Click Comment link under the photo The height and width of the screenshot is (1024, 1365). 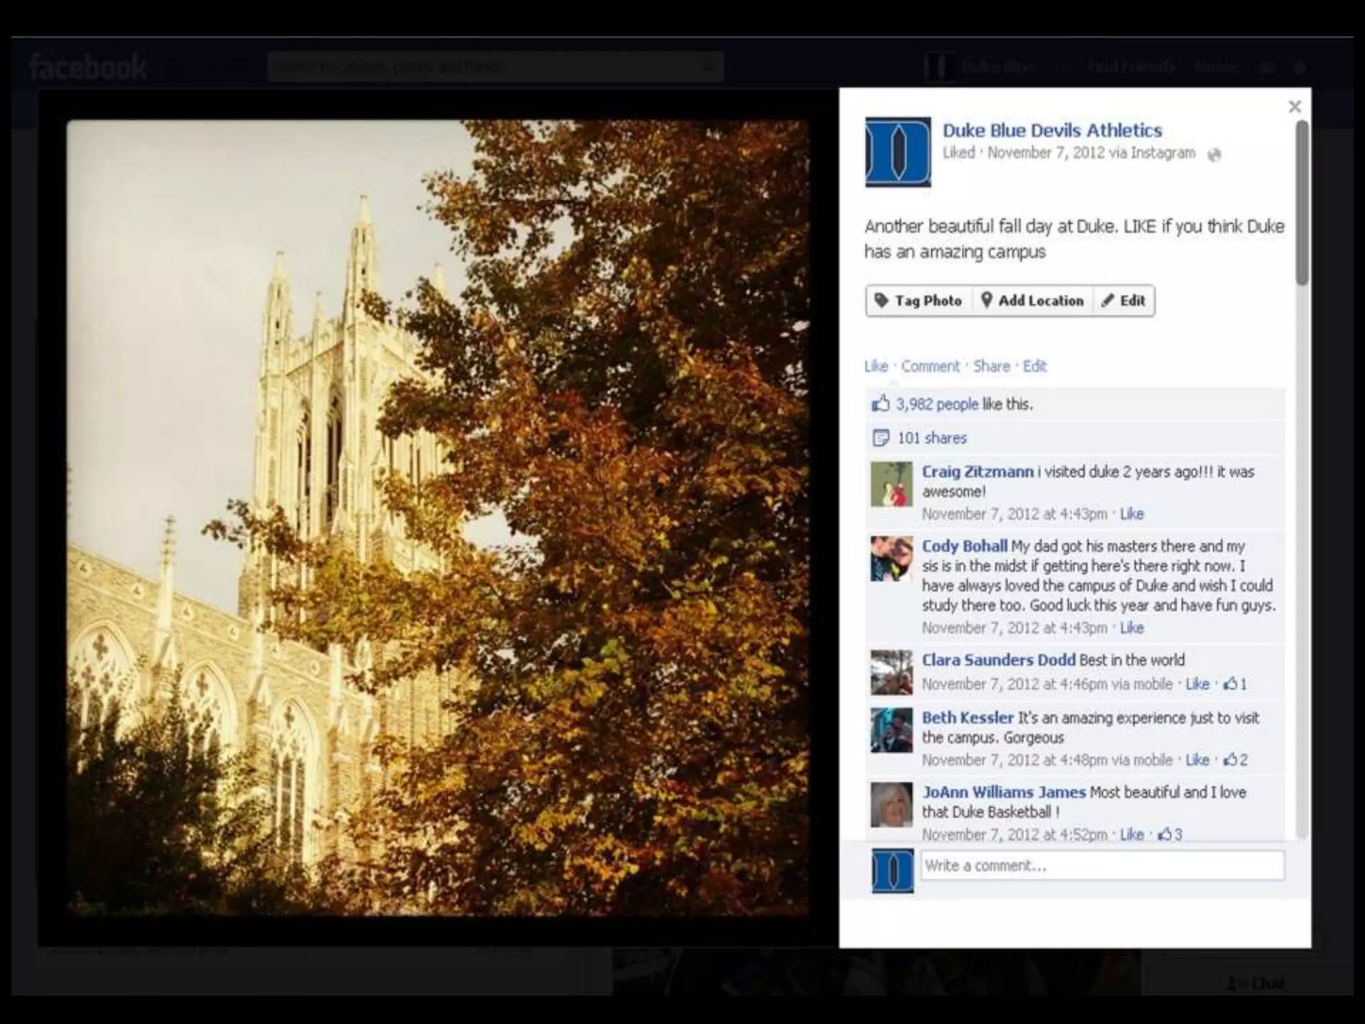(930, 366)
